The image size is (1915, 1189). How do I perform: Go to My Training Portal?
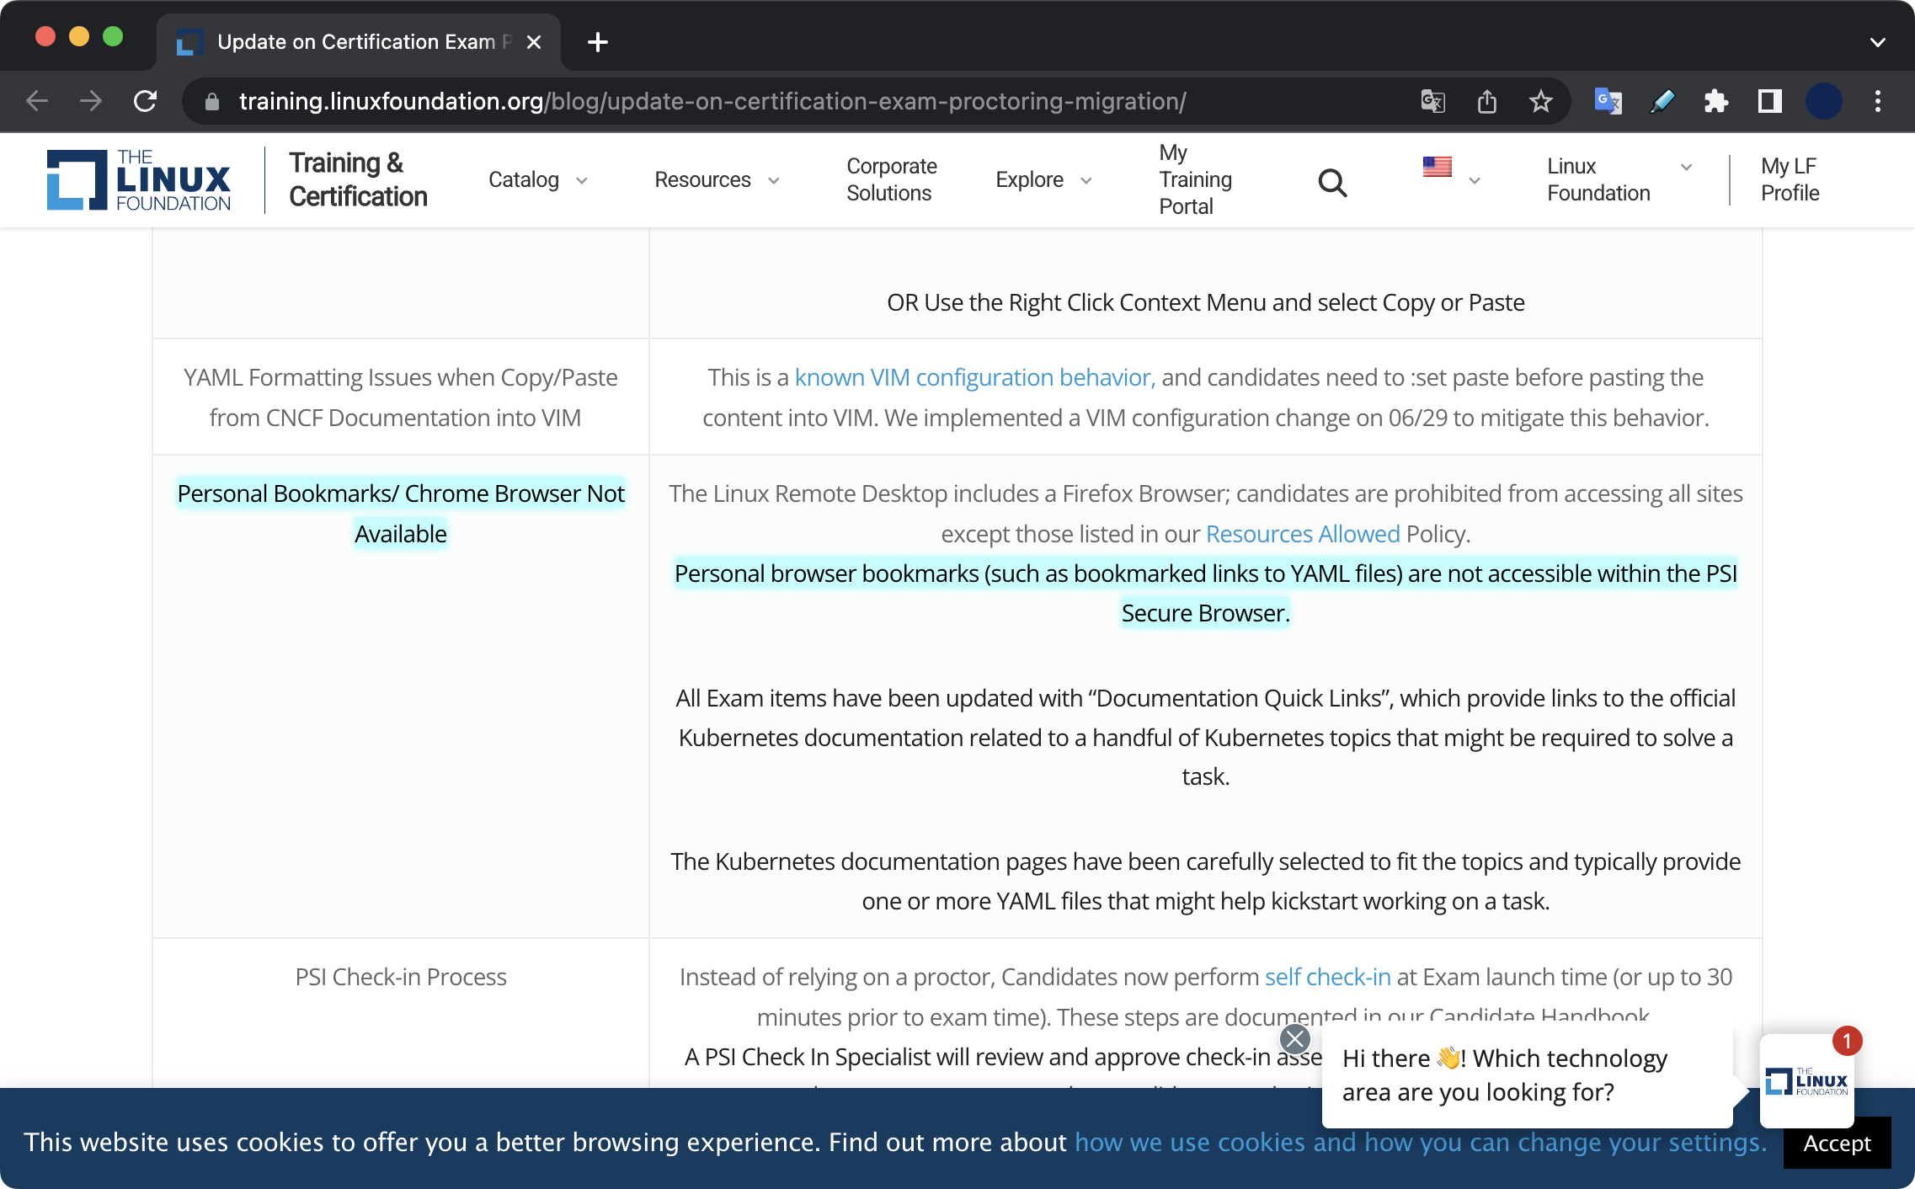point(1194,179)
